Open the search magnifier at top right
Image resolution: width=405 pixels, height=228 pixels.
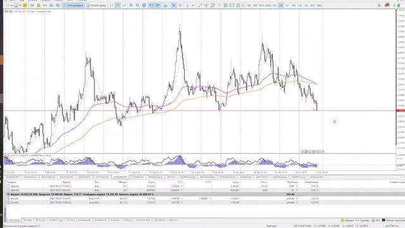point(380,6)
